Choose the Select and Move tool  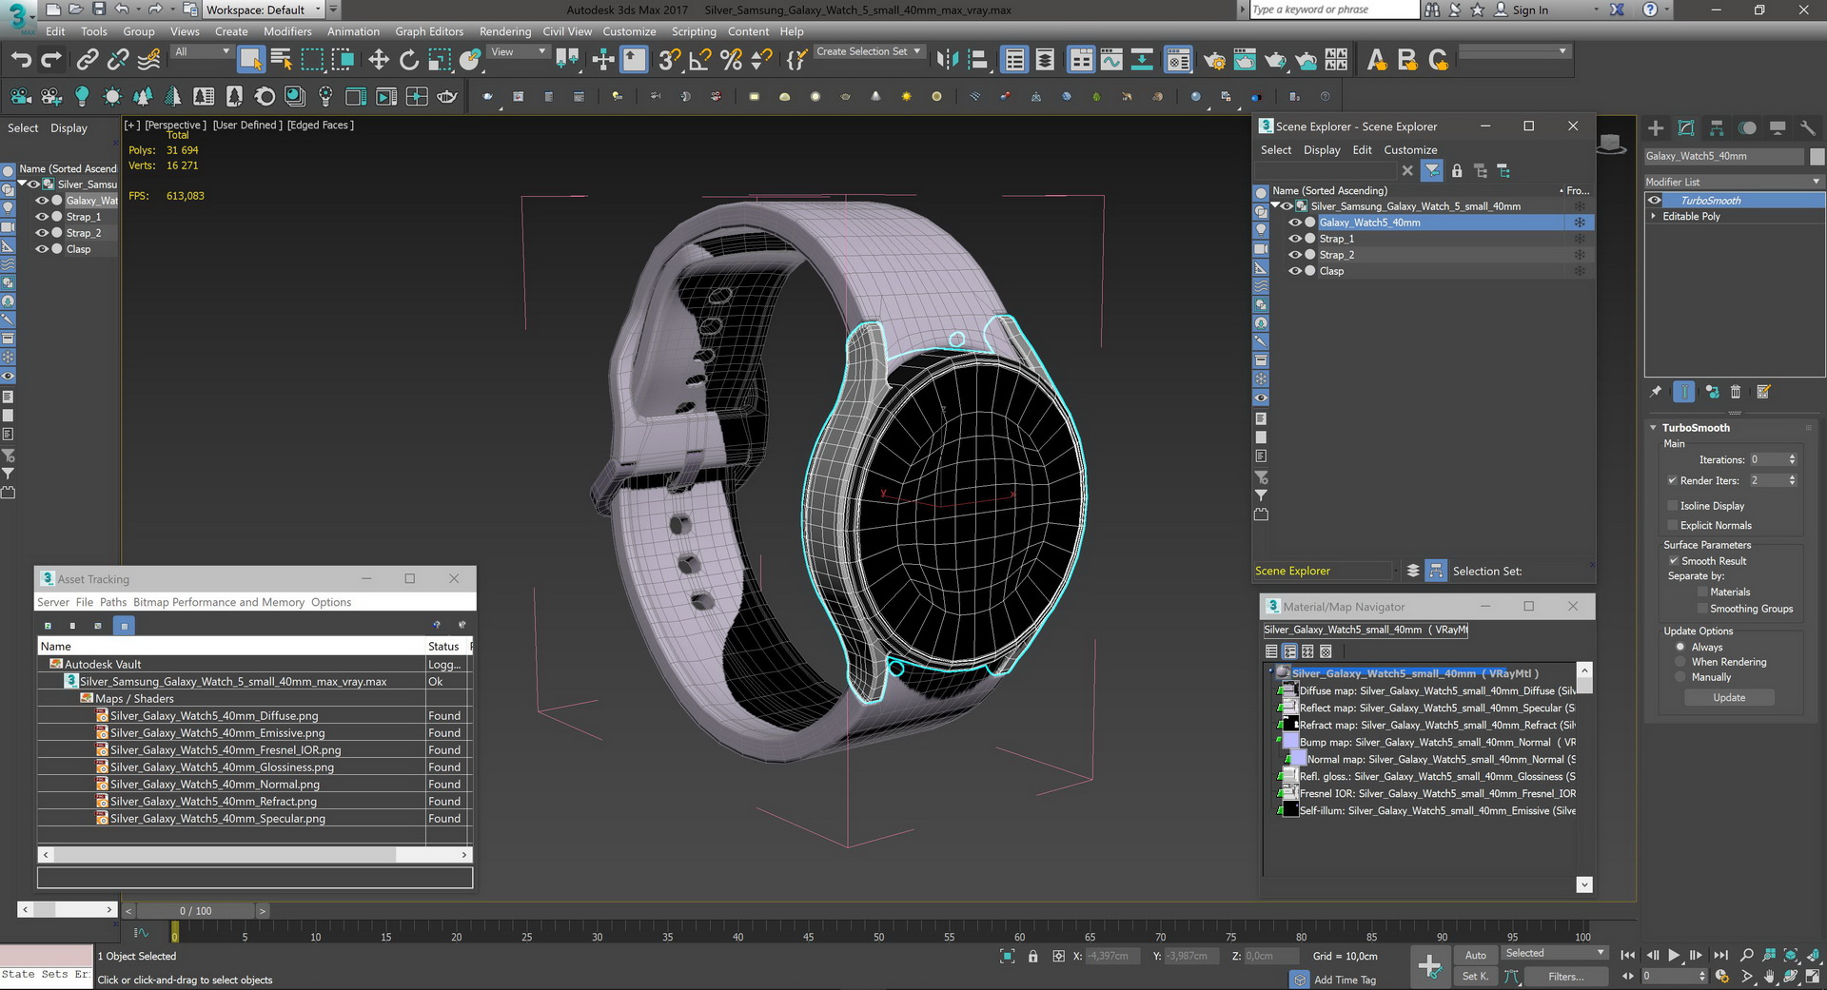379,60
